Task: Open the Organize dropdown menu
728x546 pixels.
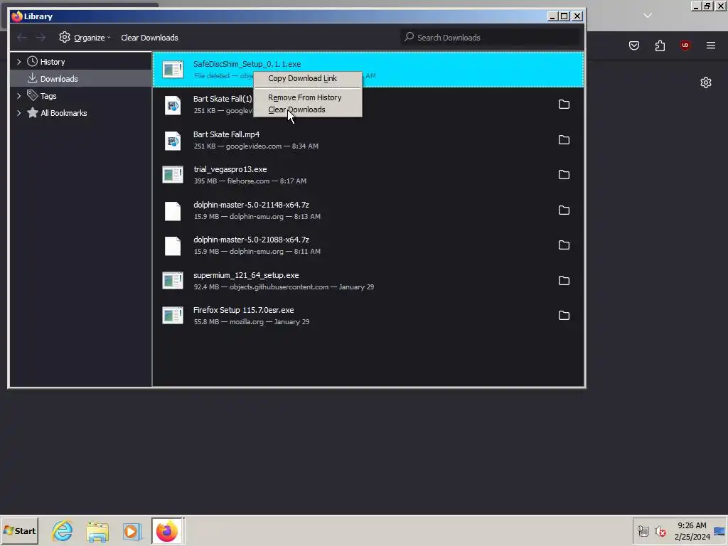Action: coord(85,38)
